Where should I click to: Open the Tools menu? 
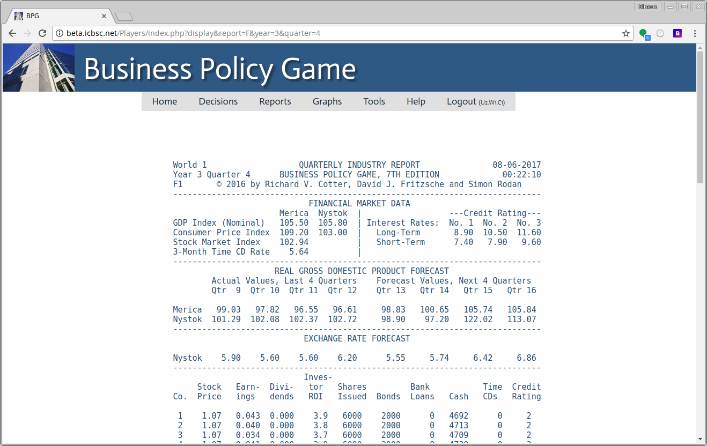[374, 101]
